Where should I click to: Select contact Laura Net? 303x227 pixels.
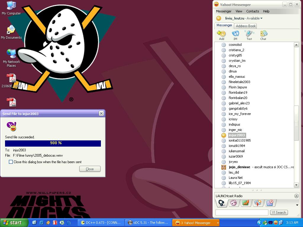236,178
